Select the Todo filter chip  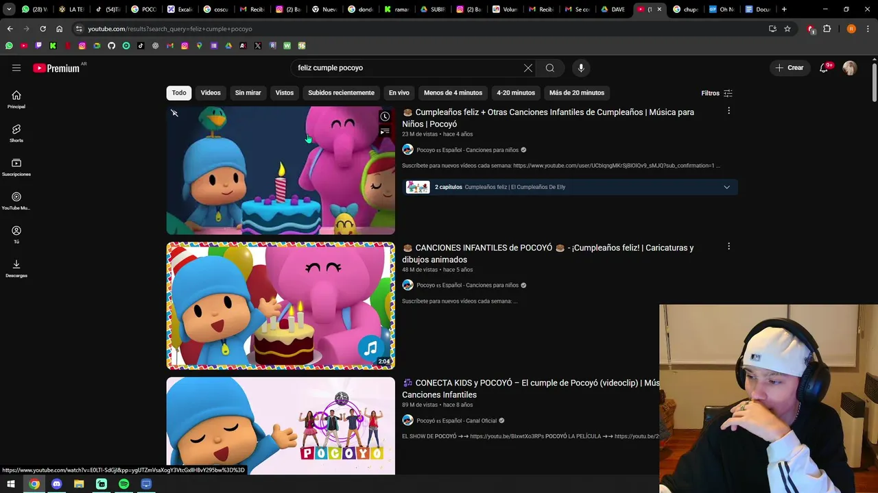point(179,93)
